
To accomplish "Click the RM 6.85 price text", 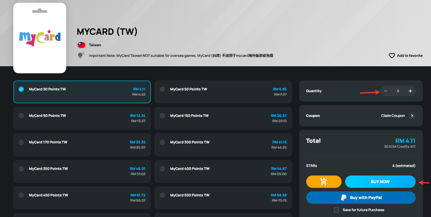I will point(280,89).
